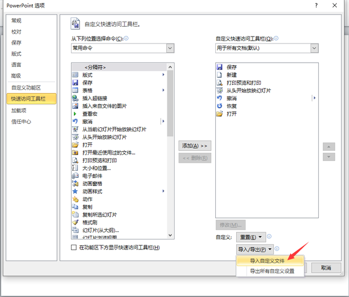349x297 pixels.
Task: Choose the 插入超链接 globe icon
Action: click(x=75, y=98)
